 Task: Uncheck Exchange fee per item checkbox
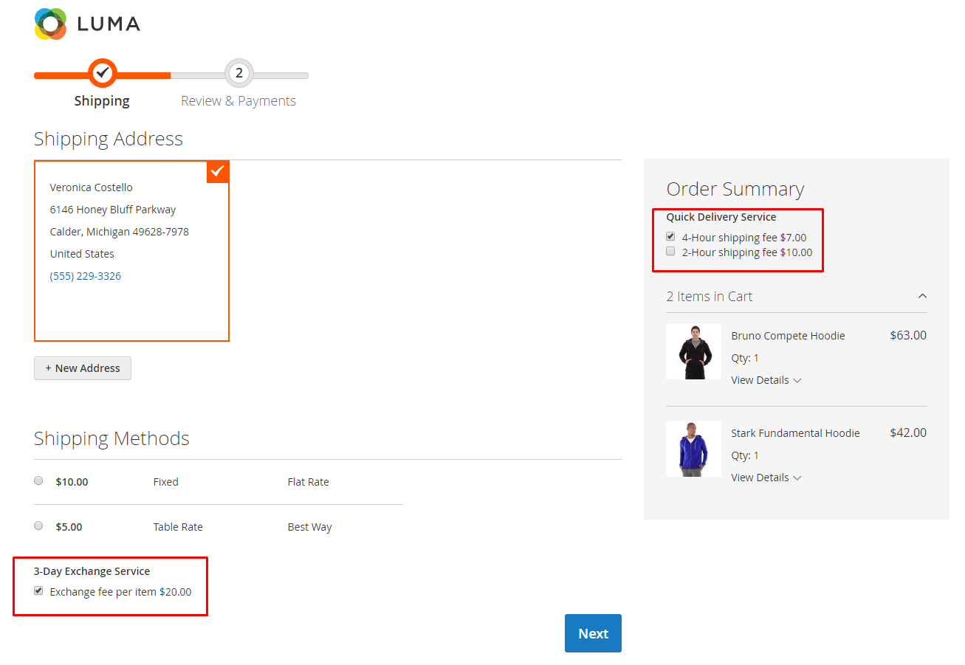click(x=38, y=591)
